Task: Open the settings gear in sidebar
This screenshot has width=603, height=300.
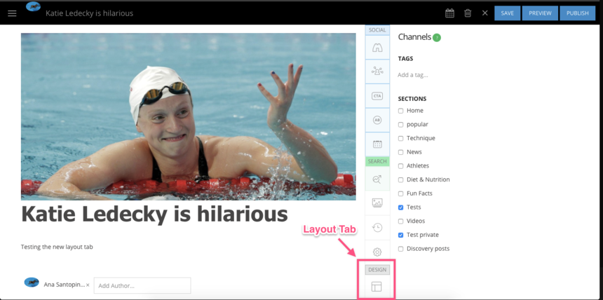Action: [x=377, y=252]
